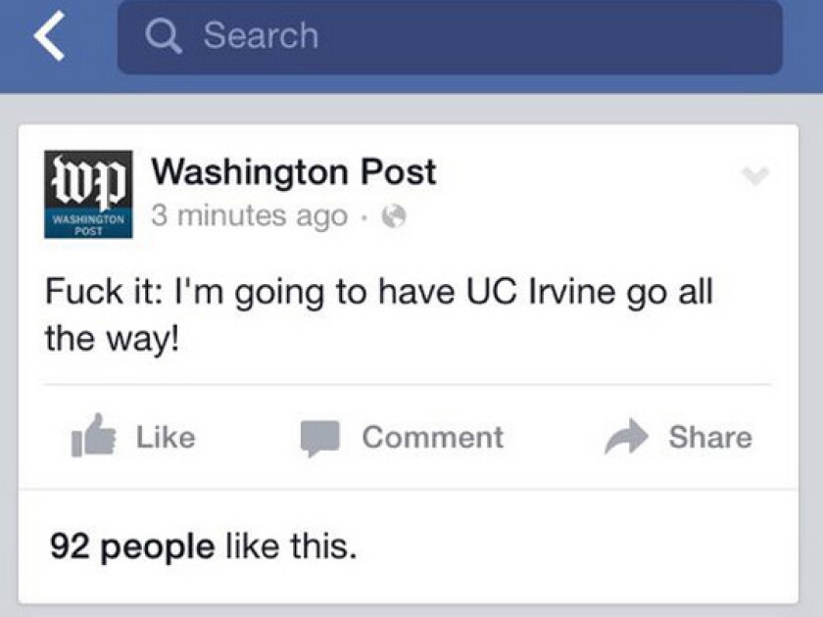Click the globe public audience icon

click(394, 216)
